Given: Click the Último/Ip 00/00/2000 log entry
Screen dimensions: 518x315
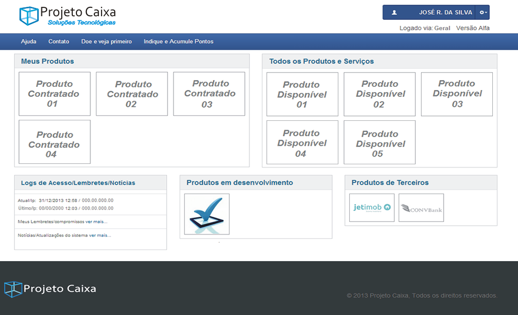Looking at the screenshot, I should (66, 208).
